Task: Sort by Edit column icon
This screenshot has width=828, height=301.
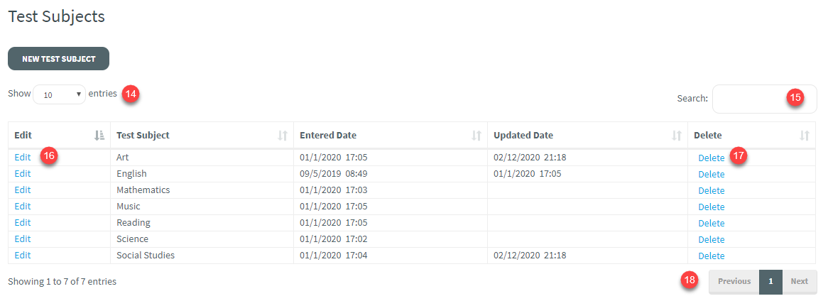Action: 99,136
